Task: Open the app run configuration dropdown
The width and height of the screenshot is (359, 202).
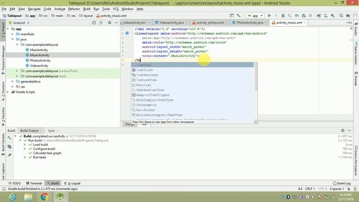Action: coord(255,16)
